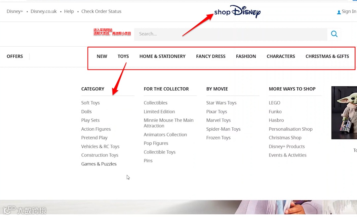Click the Sign In user icon
The height and width of the screenshot is (217, 357).
click(x=339, y=12)
